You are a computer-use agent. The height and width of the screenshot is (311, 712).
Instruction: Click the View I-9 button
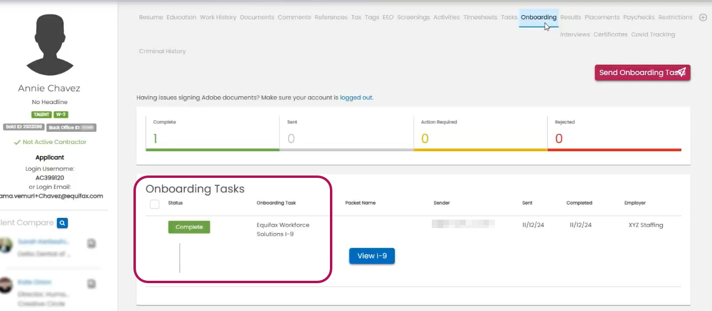click(372, 256)
